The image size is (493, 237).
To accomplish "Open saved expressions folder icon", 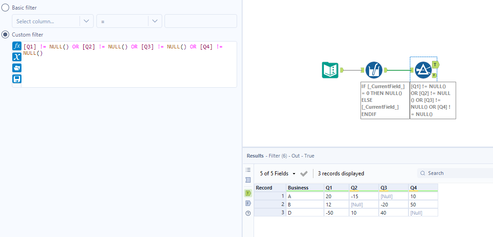I will [x=17, y=68].
